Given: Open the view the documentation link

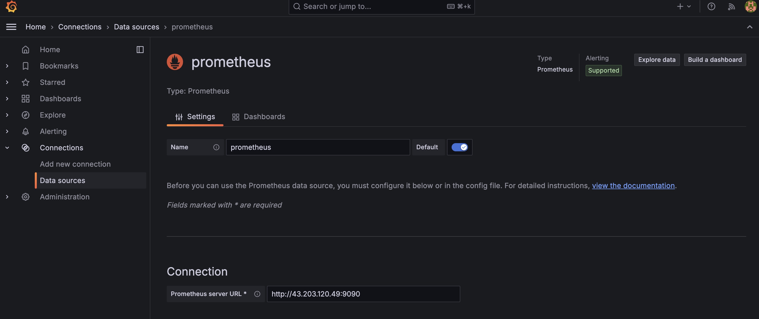Looking at the screenshot, I should click(633, 186).
